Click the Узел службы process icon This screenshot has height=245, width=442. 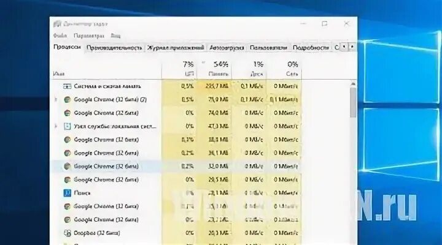[x=67, y=126]
